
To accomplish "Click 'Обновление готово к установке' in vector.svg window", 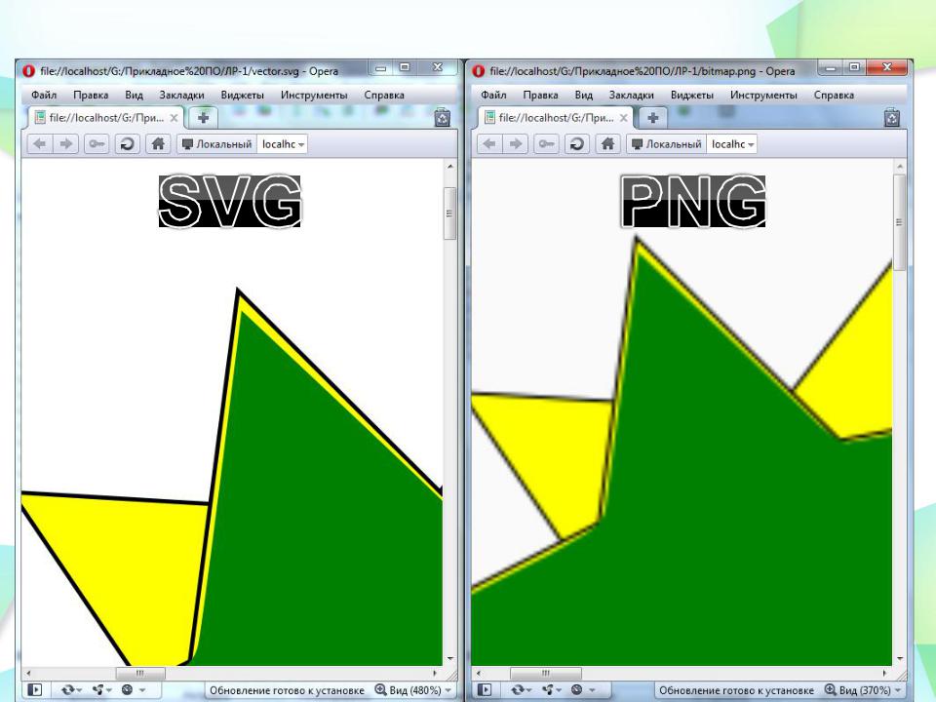I will point(287,690).
